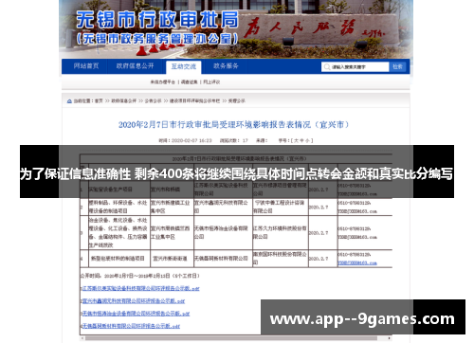The height and width of the screenshot is (343, 474).
Task: Click the 公开时间 publicity period line below table
Action: [x=139, y=276]
